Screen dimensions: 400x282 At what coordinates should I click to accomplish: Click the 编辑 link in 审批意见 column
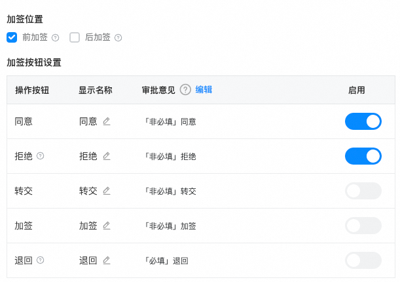[204, 90]
